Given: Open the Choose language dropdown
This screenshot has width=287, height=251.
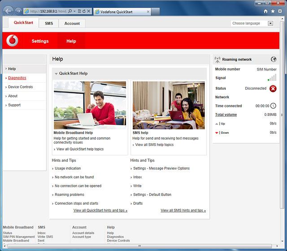Looking at the screenshot, I should [252, 23].
